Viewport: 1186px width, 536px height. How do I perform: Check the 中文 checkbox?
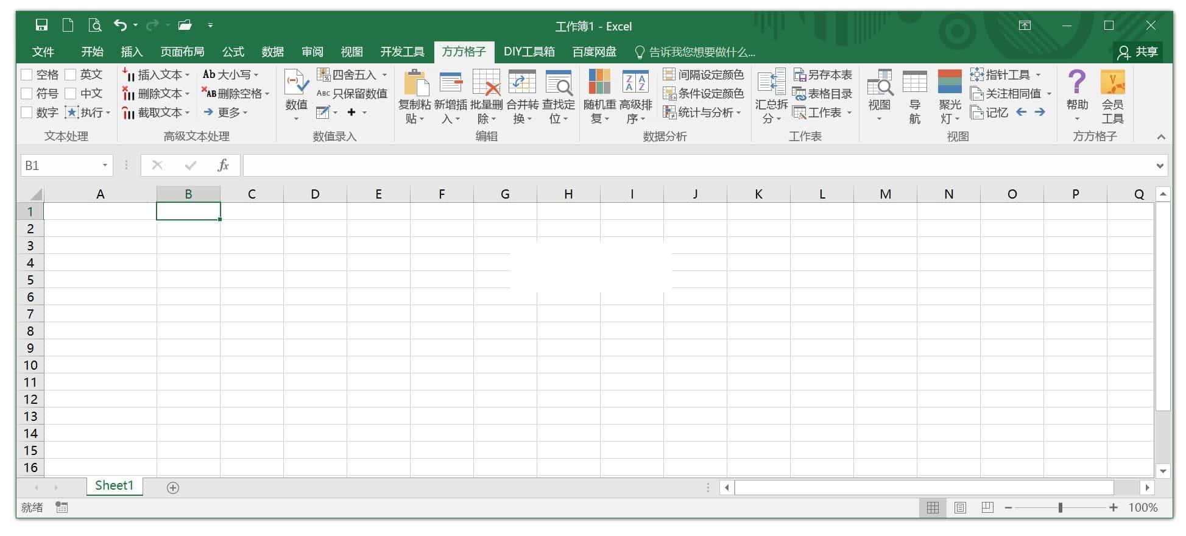click(71, 94)
